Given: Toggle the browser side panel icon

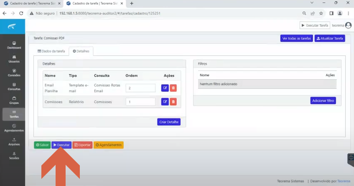Looking at the screenshot, I should click(331, 13).
